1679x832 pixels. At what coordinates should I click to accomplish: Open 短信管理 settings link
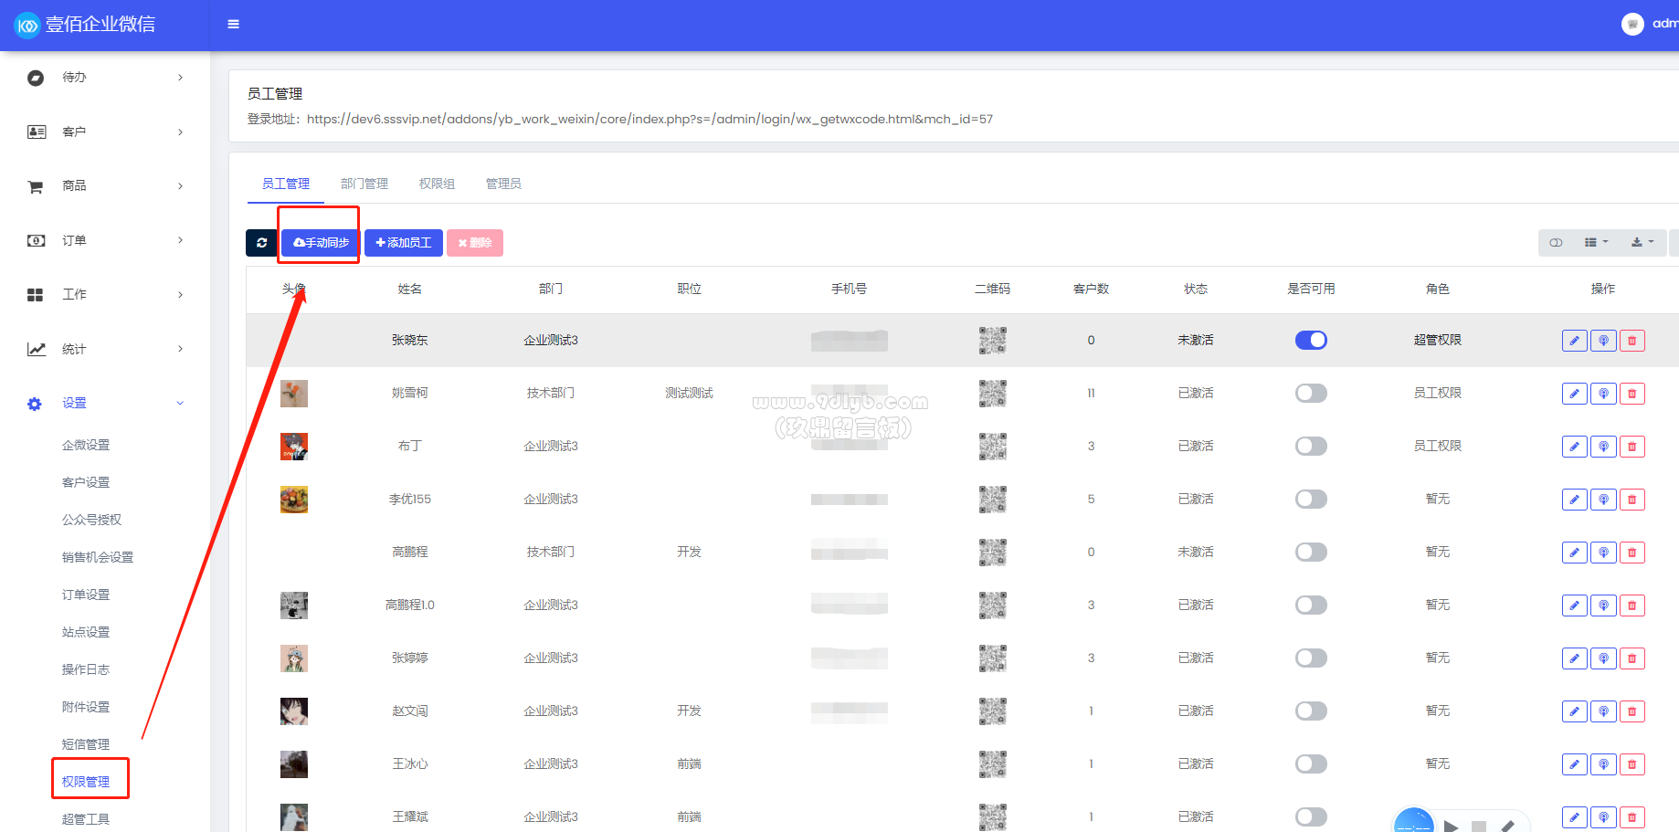(86, 744)
